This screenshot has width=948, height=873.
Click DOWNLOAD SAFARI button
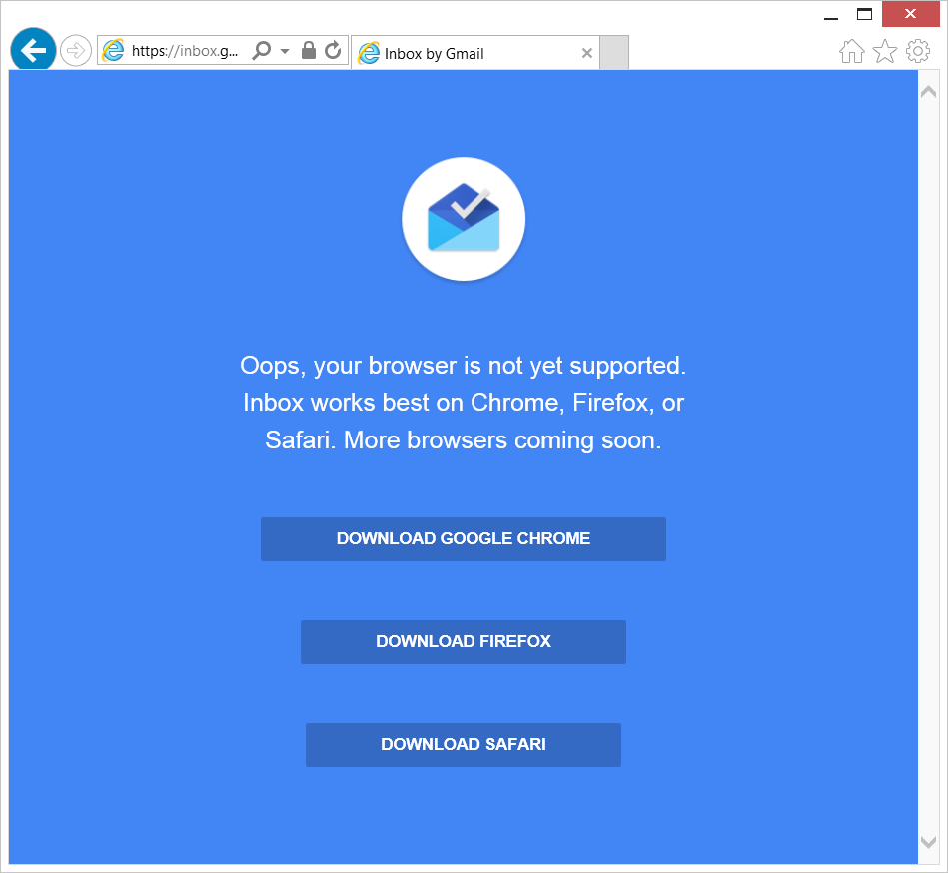click(464, 745)
